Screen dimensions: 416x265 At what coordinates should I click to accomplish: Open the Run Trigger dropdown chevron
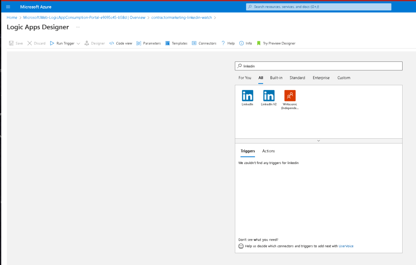78,44
